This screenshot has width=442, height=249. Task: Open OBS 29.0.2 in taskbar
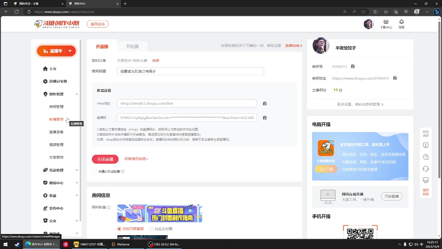[164, 244]
